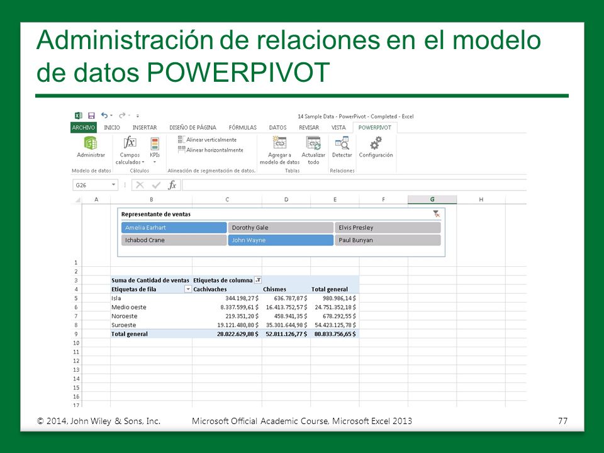Click Agregar a modelo de datos

(x=279, y=150)
